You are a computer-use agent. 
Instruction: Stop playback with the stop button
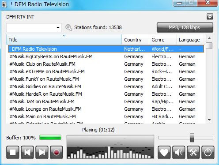[13, 152]
